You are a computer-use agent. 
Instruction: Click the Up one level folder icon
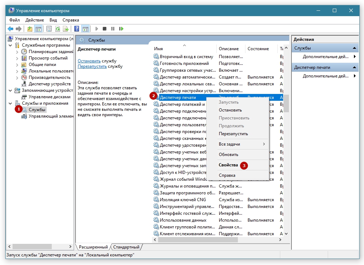tap(30, 29)
